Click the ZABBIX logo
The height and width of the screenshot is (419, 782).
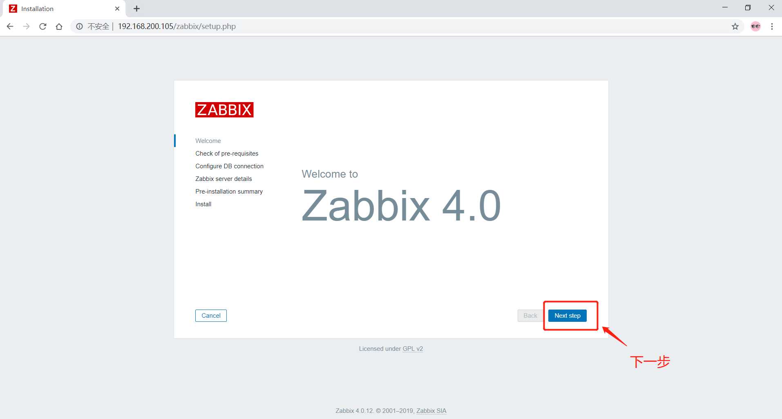(224, 110)
